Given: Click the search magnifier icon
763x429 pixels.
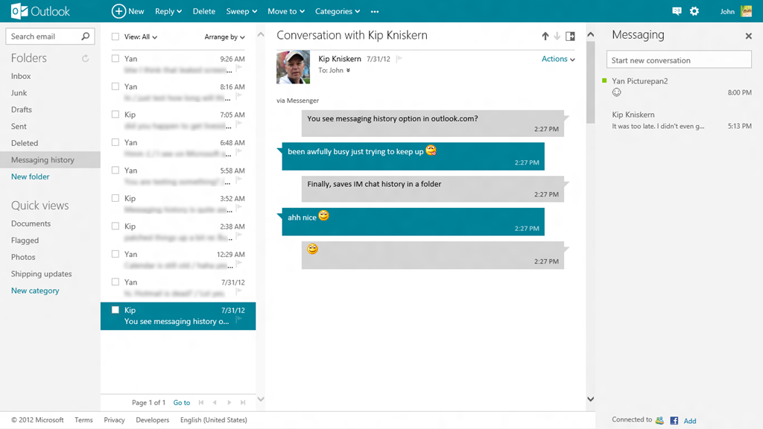Looking at the screenshot, I should (x=86, y=36).
